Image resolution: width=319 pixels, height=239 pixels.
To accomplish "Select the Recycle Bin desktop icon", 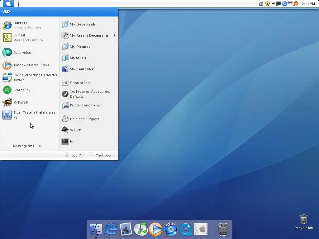I will tap(303, 222).
